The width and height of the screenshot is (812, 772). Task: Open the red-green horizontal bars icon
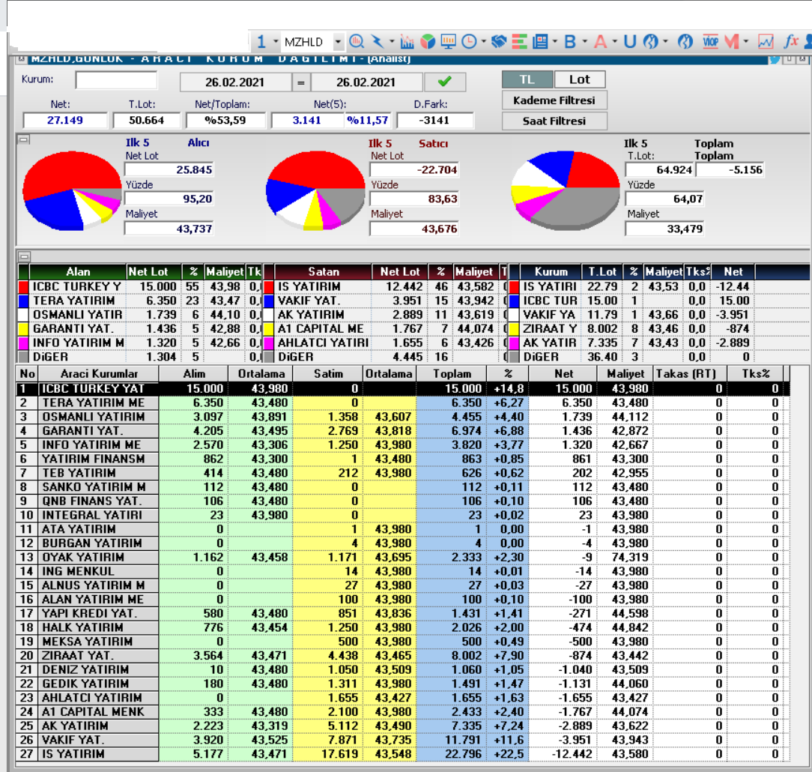[519, 41]
